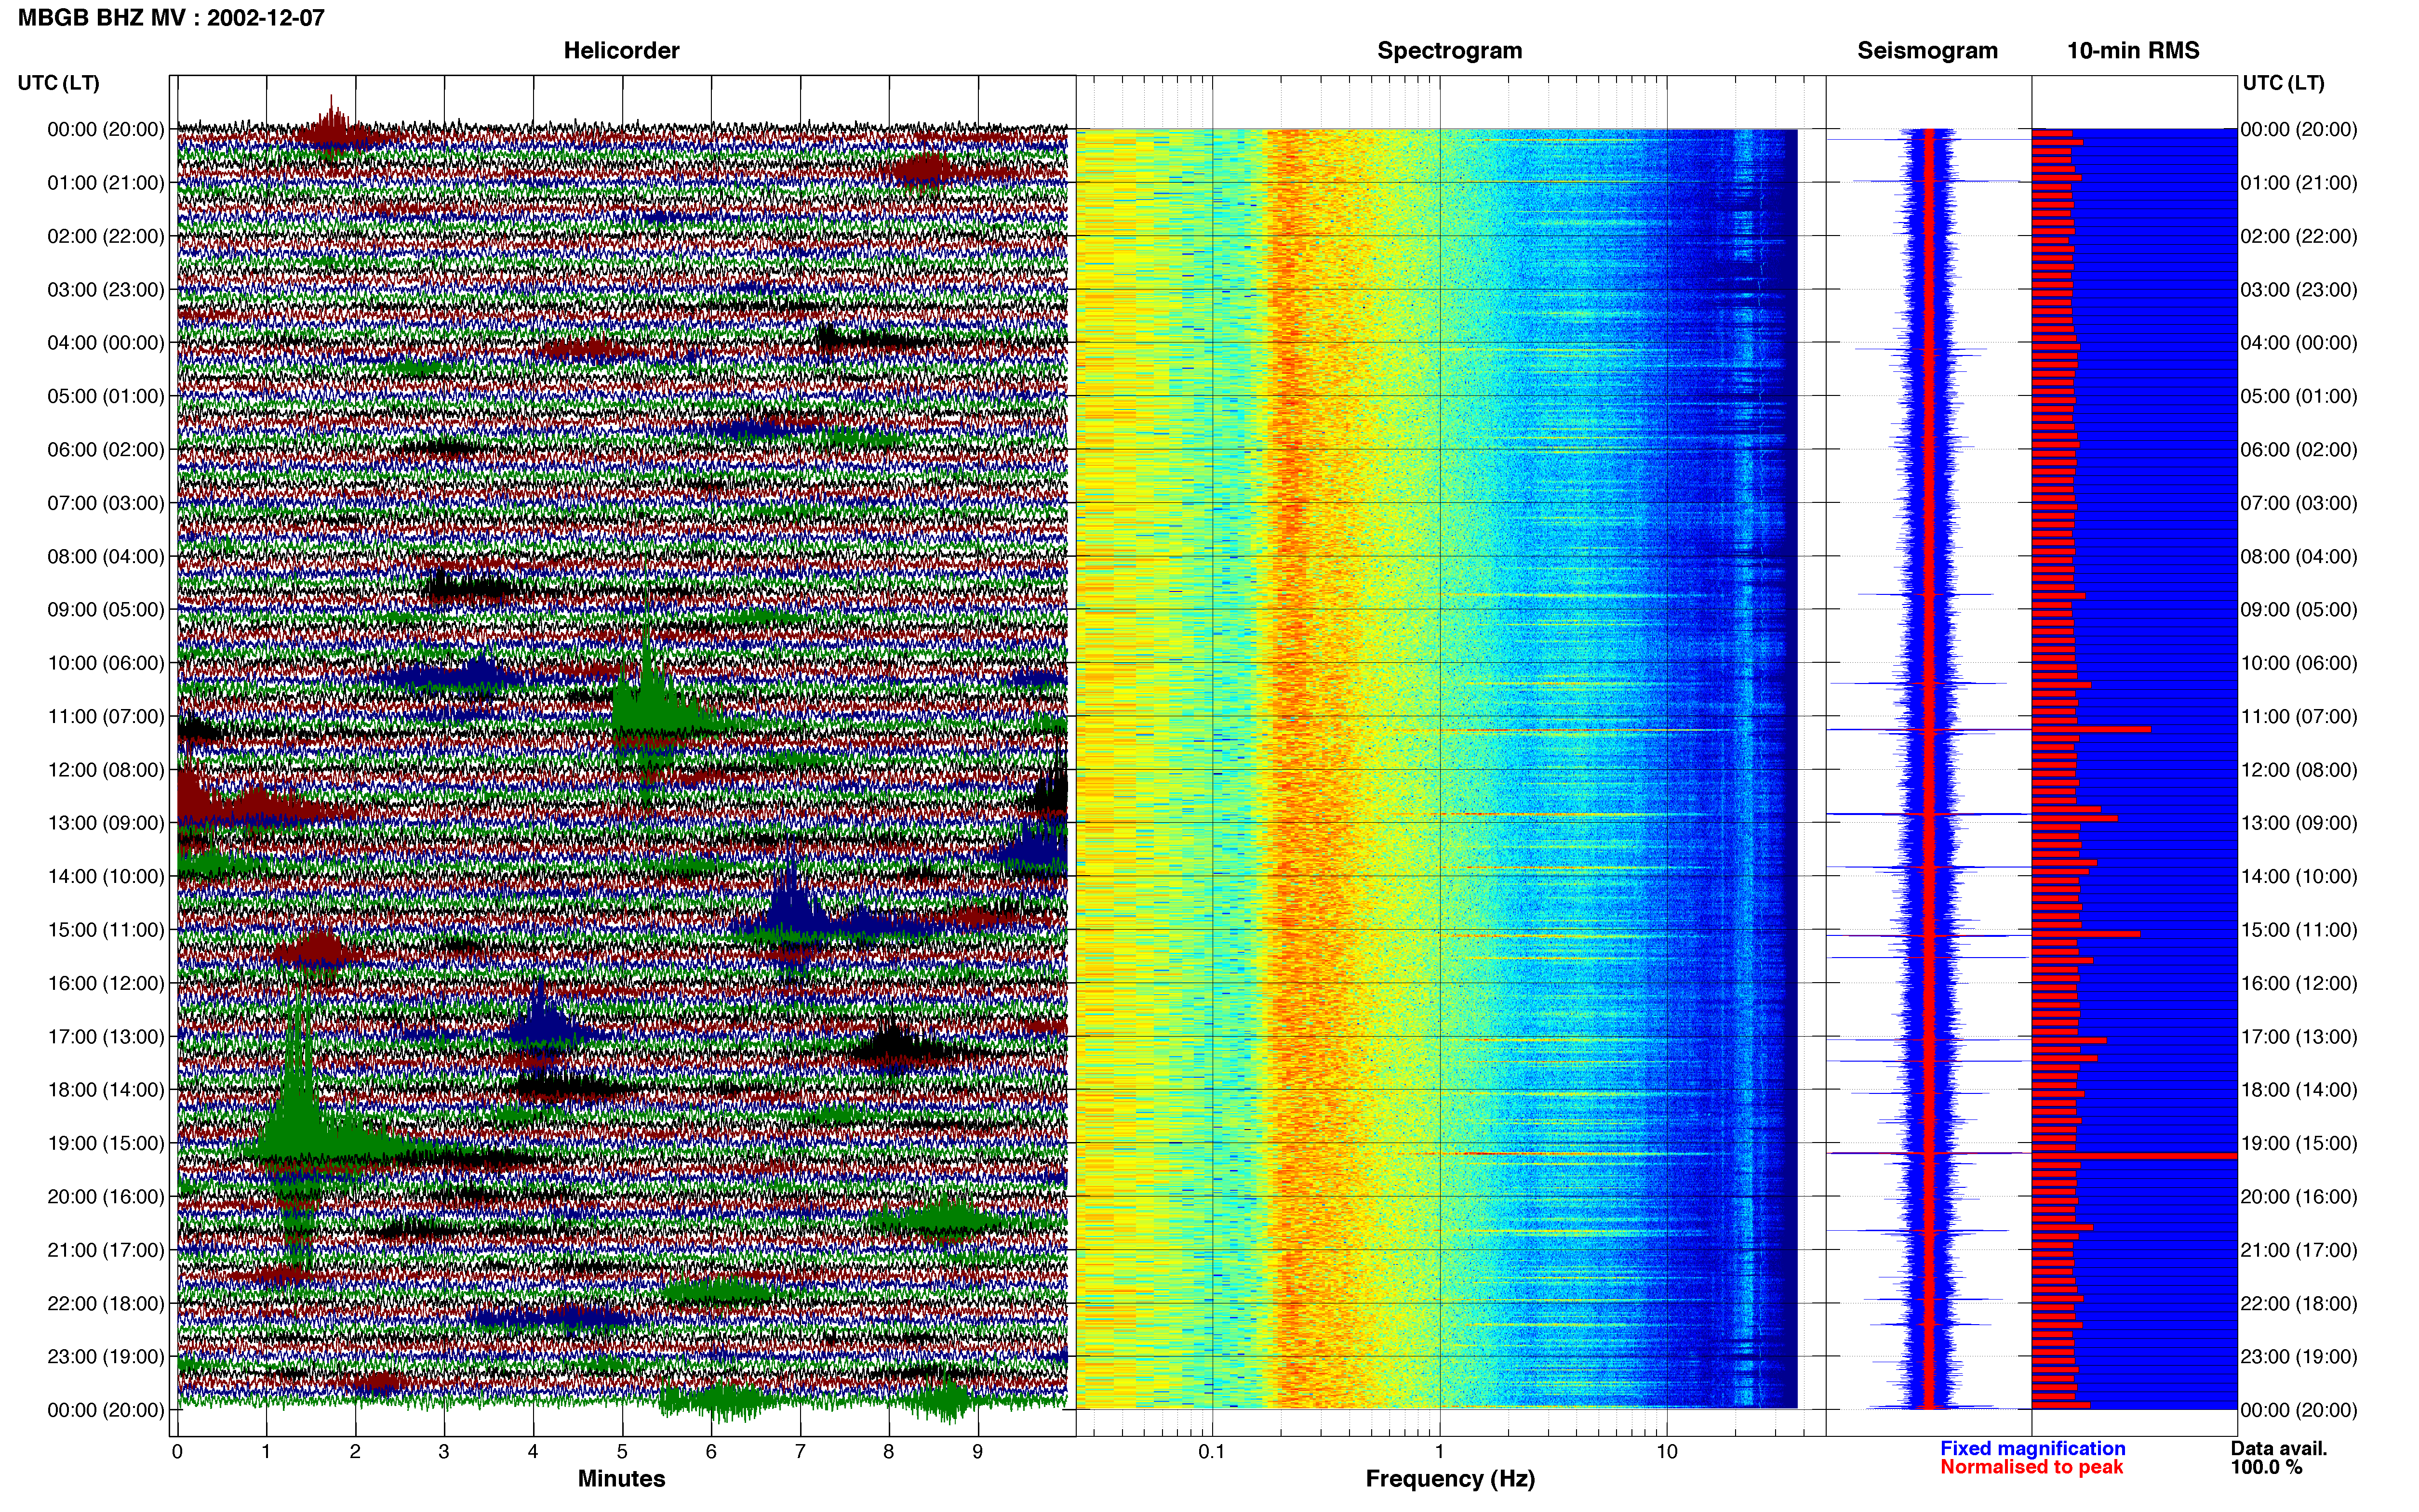The width and height of the screenshot is (2419, 1512).
Task: Select right axis label 18:00 (14:00)
Action: tap(2299, 1090)
